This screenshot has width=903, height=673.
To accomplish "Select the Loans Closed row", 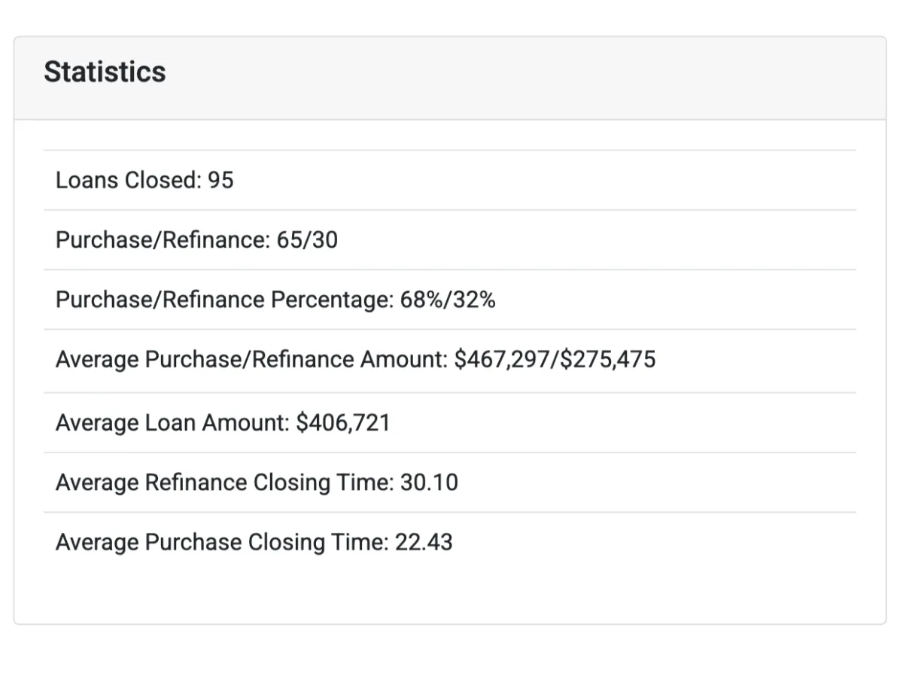I will (450, 180).
